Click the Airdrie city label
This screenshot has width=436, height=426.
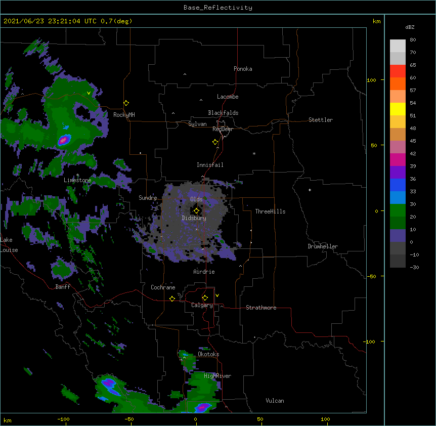point(204,272)
